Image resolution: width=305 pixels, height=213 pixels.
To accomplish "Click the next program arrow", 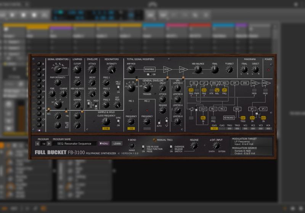I will click(49, 143).
